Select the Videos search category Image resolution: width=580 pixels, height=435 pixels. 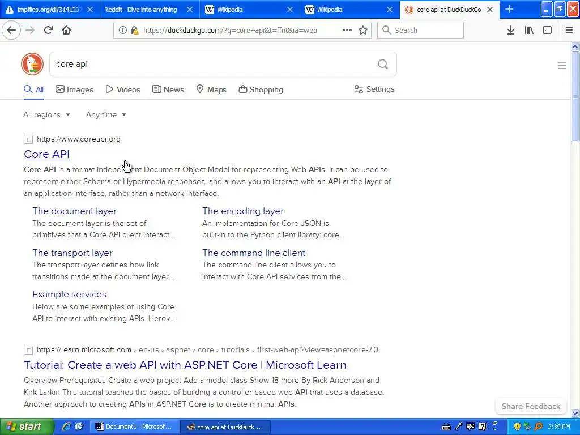point(123,89)
